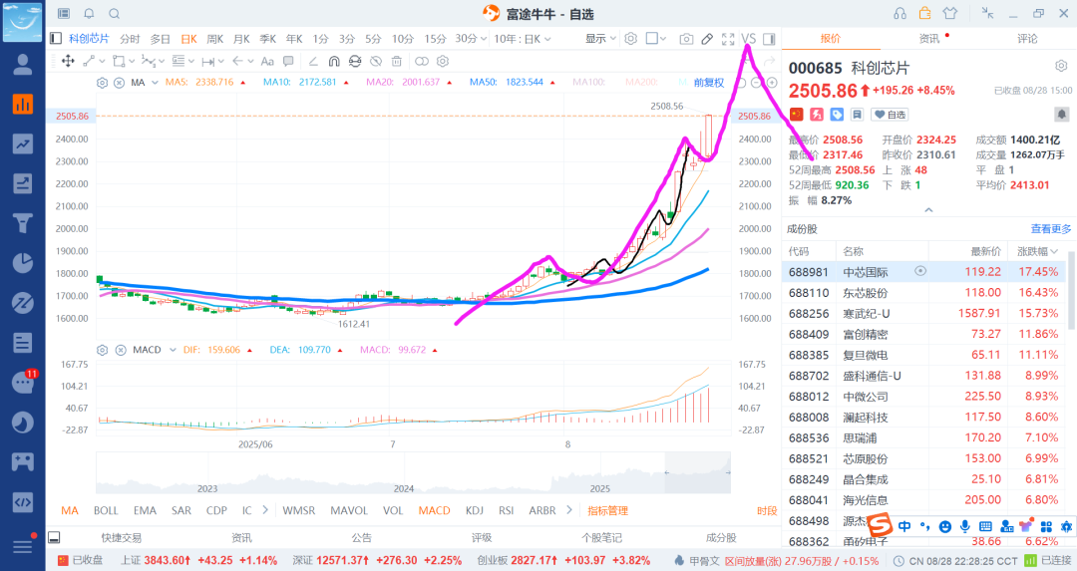Select the 寒武纪-U row in constituents
1077x571 pixels.
[923, 313]
